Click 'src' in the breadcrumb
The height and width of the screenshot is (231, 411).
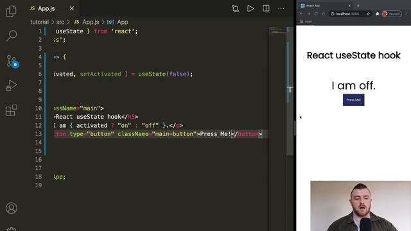60,22
